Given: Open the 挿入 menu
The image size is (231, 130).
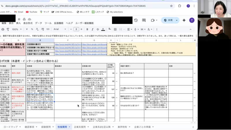Looking at the screenshot, I should (x=18, y=23).
